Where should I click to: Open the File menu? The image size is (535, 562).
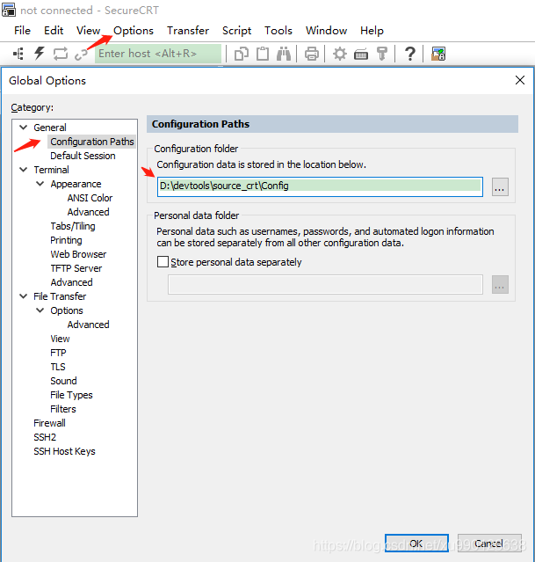pos(22,31)
